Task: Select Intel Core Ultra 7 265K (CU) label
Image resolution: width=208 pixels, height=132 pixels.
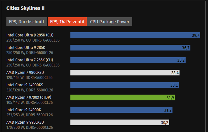Action: 30,60
